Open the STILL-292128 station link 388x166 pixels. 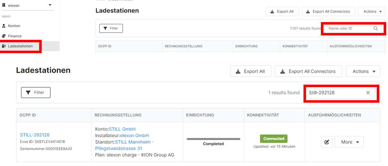(35, 135)
